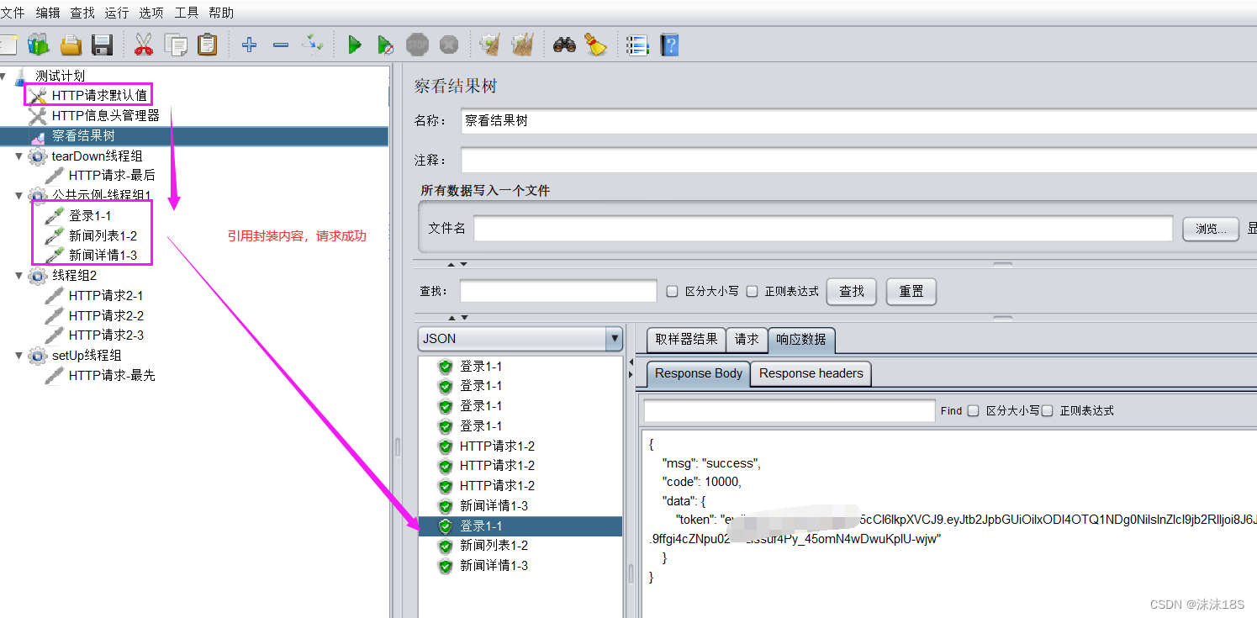Open the 选项 menu
This screenshot has height=618, width=1257.
[x=151, y=13]
